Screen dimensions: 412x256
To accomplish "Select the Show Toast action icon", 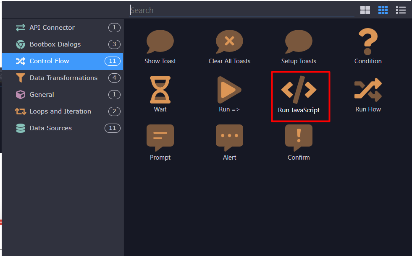I will pos(160,41).
